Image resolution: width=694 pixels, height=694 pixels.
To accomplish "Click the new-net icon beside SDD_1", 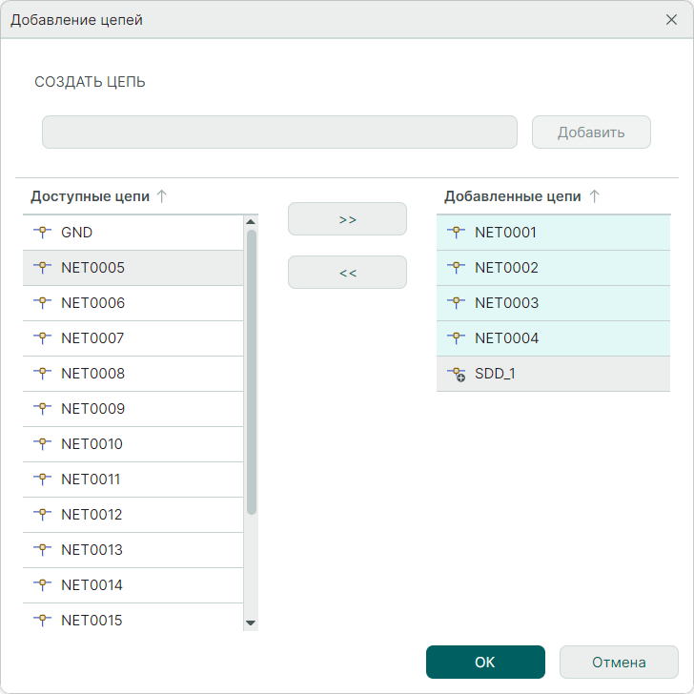I will pyautogui.click(x=456, y=374).
